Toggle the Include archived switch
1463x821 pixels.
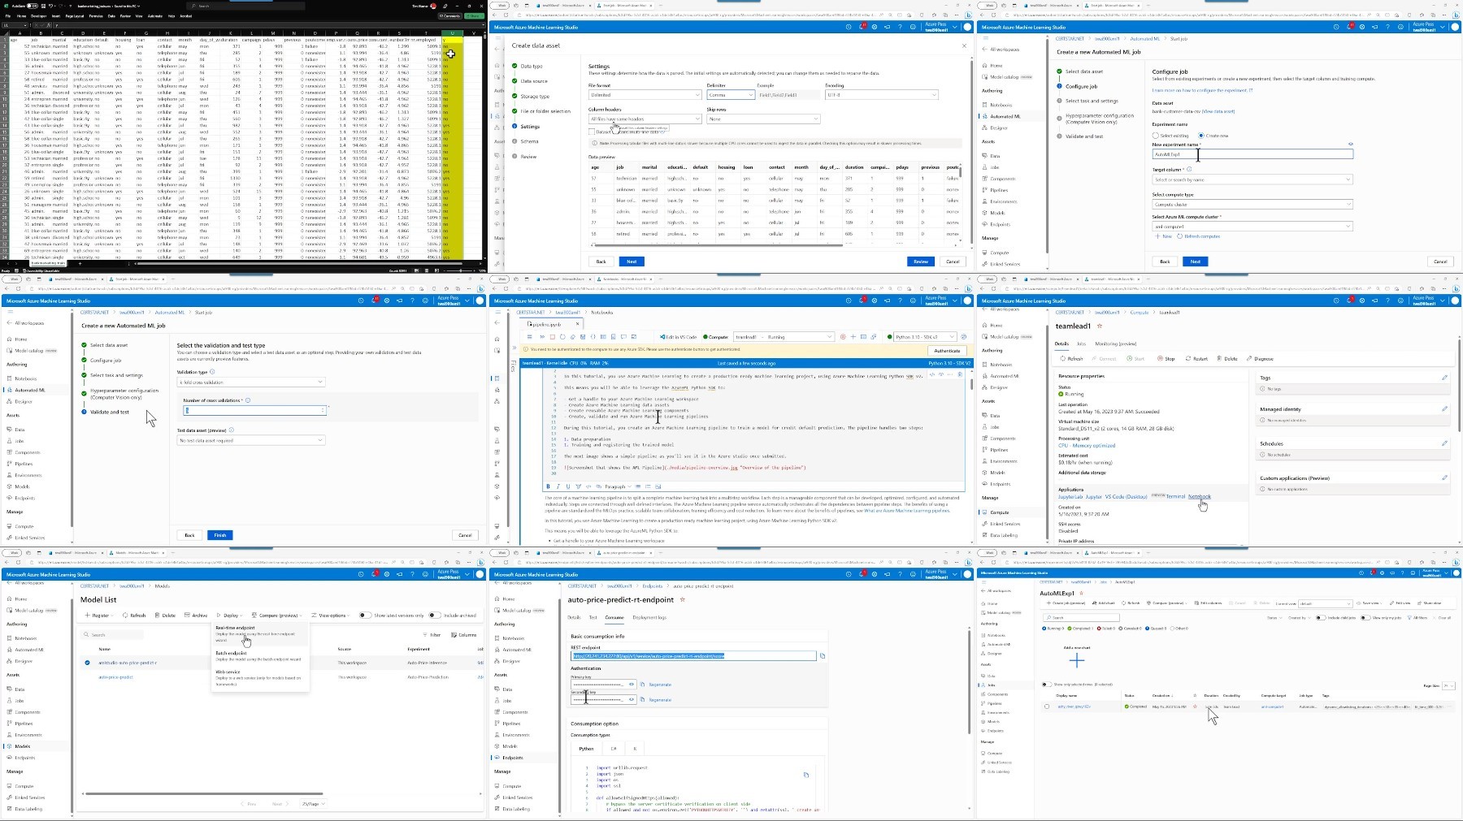(x=435, y=616)
